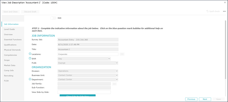The height and width of the screenshot is (102, 228).
Task: Click the vertical scrollbar of the form
Action: (226, 51)
